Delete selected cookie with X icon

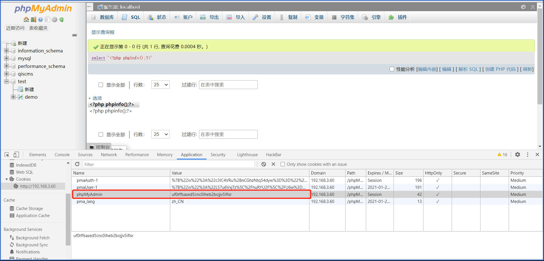coord(273,164)
